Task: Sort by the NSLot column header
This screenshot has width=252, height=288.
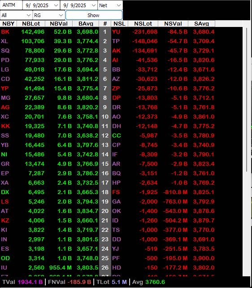Action: click(143, 23)
